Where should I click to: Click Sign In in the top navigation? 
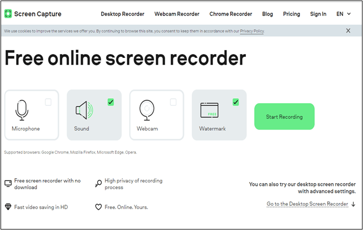click(x=318, y=14)
